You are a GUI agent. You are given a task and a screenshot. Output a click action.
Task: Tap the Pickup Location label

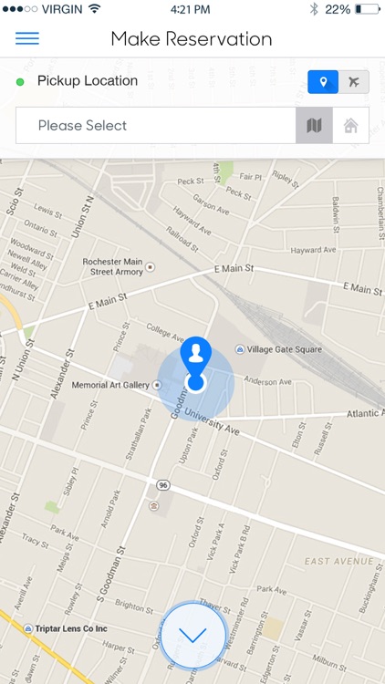click(88, 80)
